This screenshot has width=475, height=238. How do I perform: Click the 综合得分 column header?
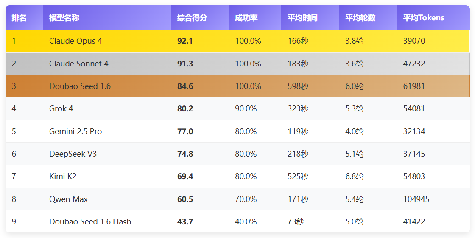click(200, 17)
